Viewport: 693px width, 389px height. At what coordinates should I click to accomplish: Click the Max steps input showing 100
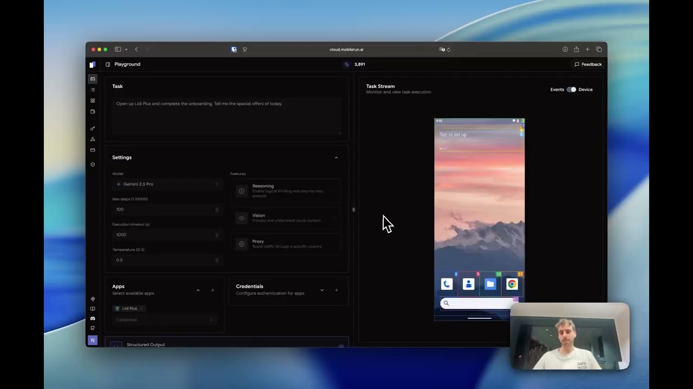(167, 210)
